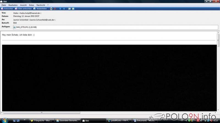The image size is (220, 123).
Task: Open the address book icon in toolbar
Action: 69,9
